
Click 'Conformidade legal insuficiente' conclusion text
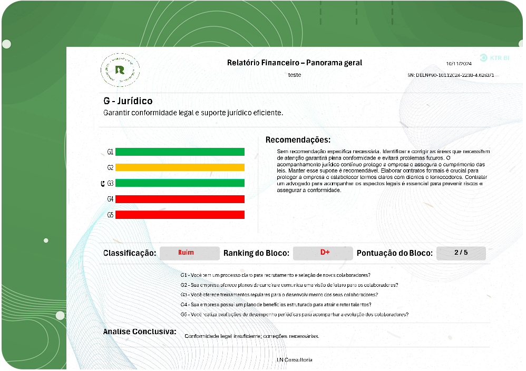251,336
